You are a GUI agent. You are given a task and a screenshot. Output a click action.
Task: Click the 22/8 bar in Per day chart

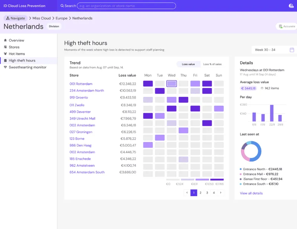(x=272, y=113)
